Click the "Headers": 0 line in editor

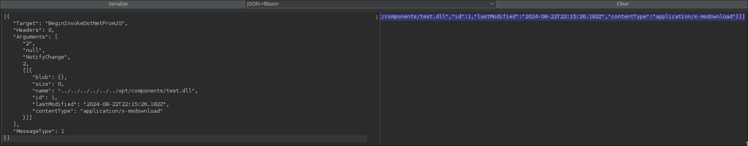pos(33,30)
